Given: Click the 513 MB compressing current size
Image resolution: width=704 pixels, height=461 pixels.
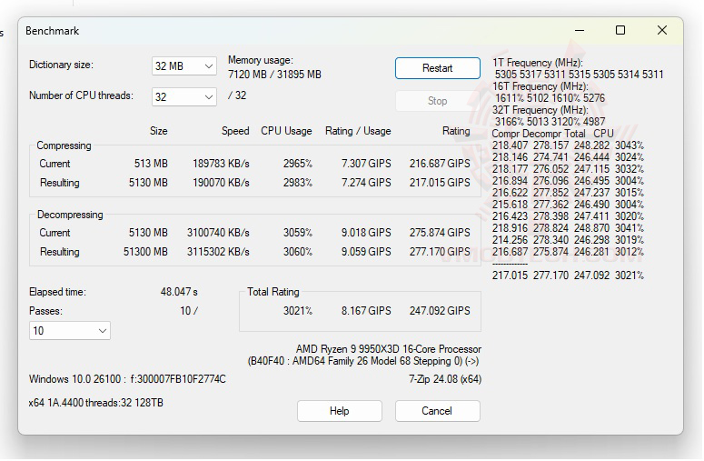Looking at the screenshot, I should pos(151,164).
